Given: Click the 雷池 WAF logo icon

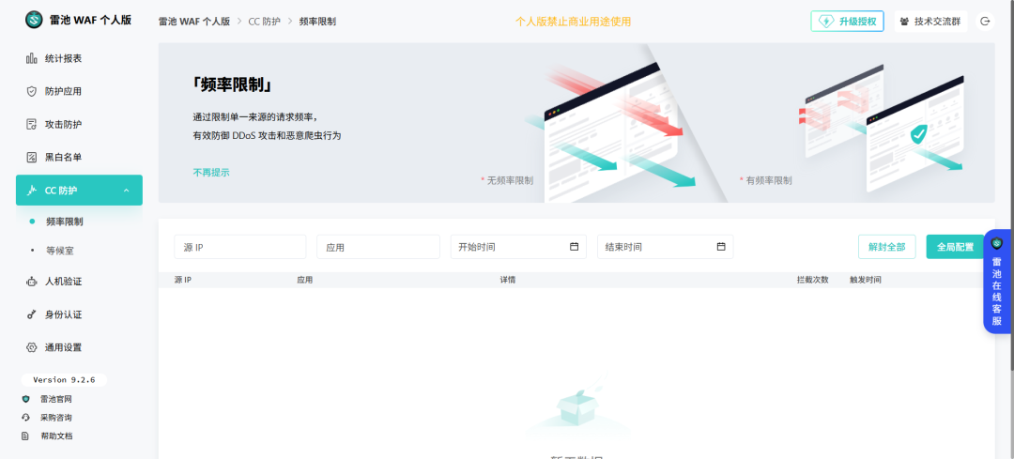Looking at the screenshot, I should [34, 20].
